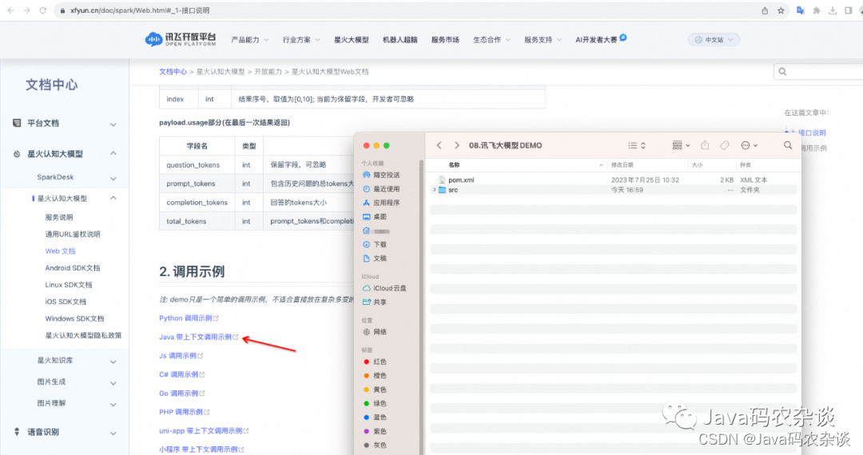
Task: Click the browser forward arrow
Action: (26, 10)
